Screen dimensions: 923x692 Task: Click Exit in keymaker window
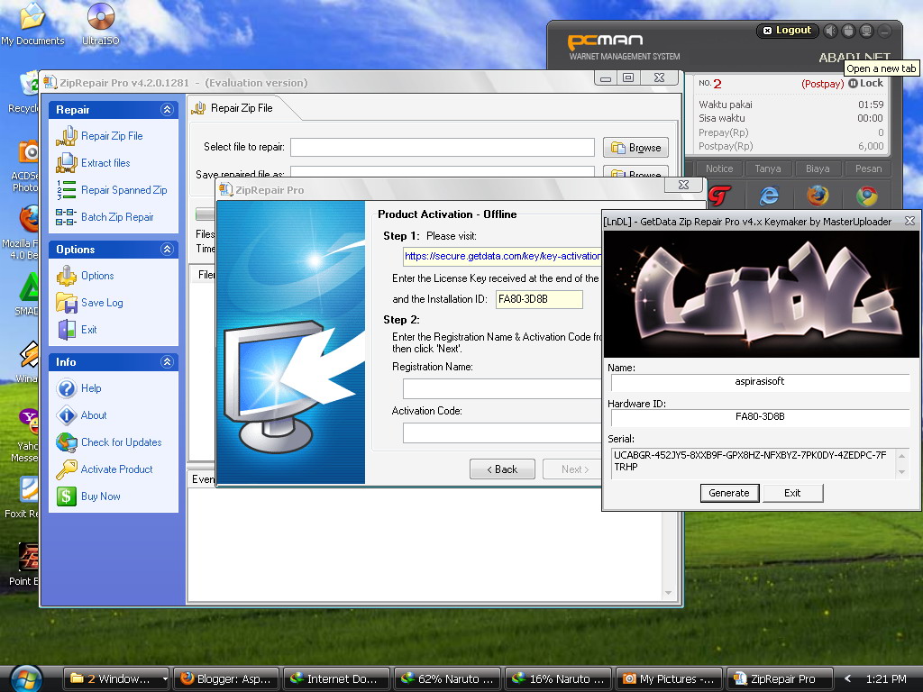pos(792,493)
